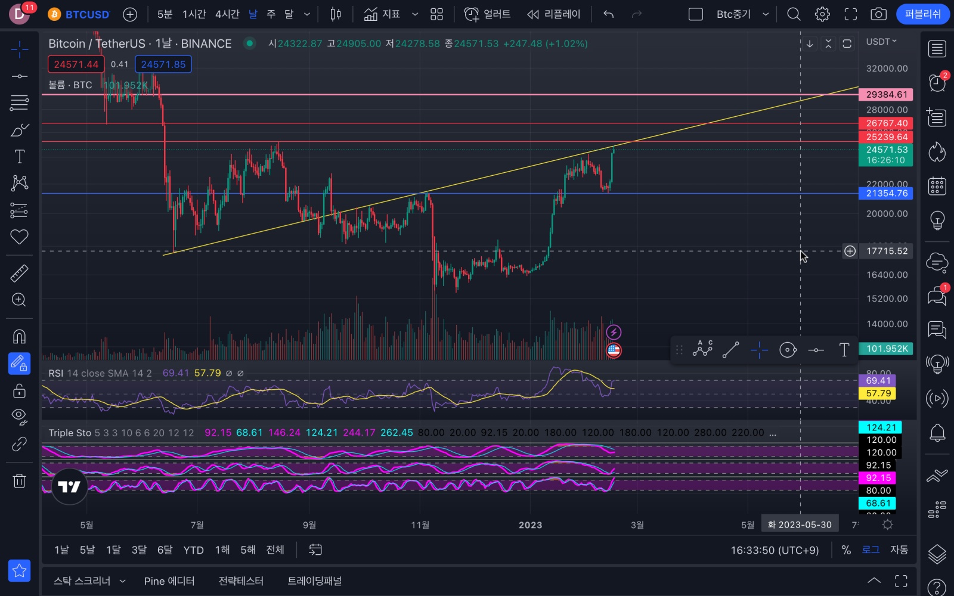954x596 pixels.
Task: Open indicator templates grid icon
Action: (x=437, y=14)
